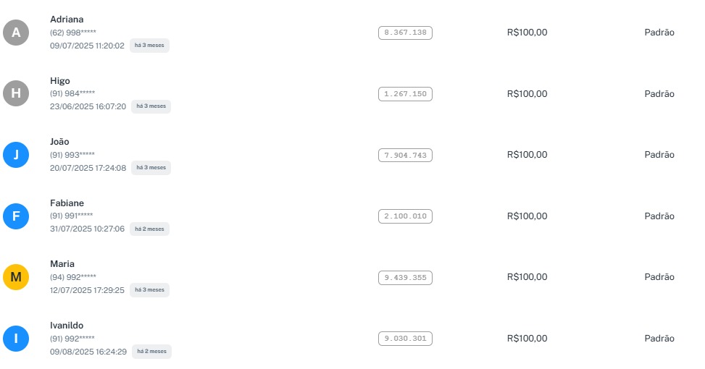Screen dimensions: 705x369
Task: Click Maria's phone number (94) 992*****
Action: point(72,277)
